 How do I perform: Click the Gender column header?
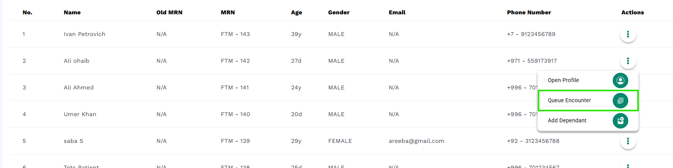pos(338,12)
